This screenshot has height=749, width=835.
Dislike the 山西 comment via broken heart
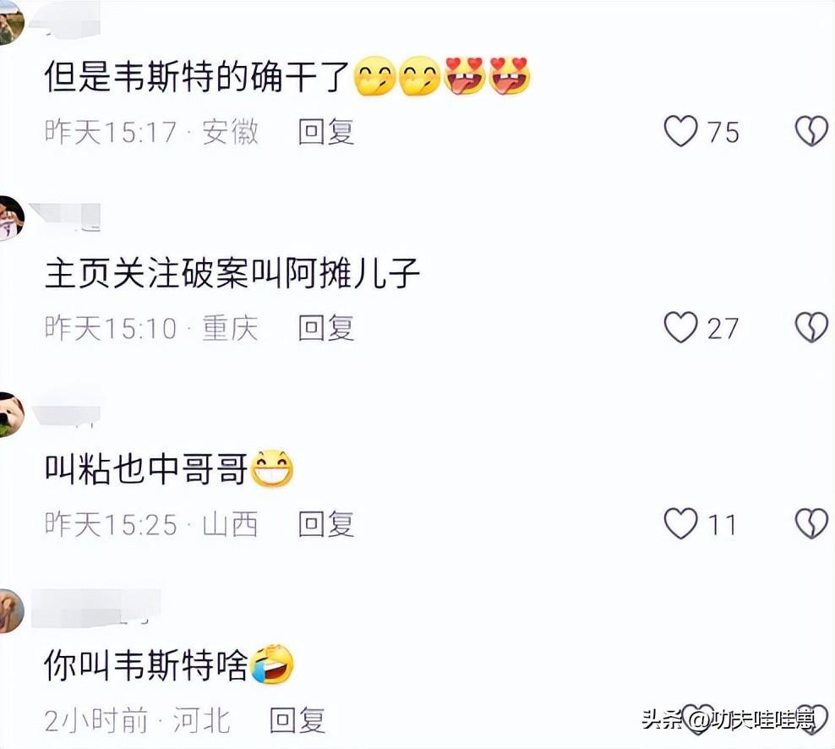[811, 523]
